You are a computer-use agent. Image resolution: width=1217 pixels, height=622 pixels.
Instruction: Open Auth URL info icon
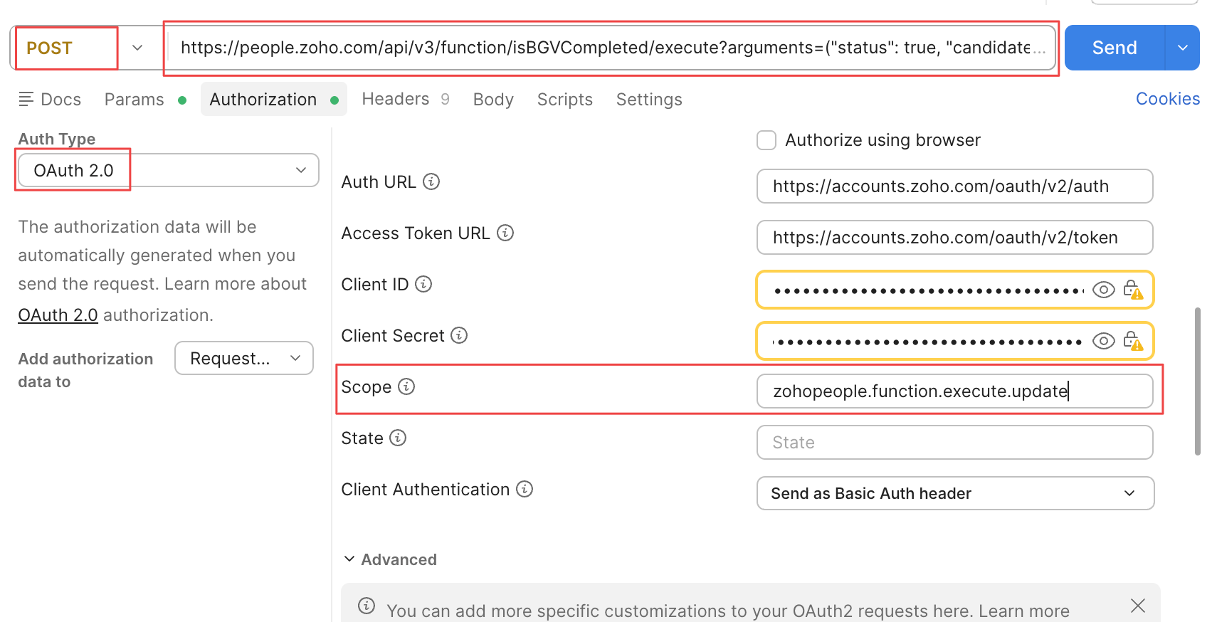[x=431, y=181]
